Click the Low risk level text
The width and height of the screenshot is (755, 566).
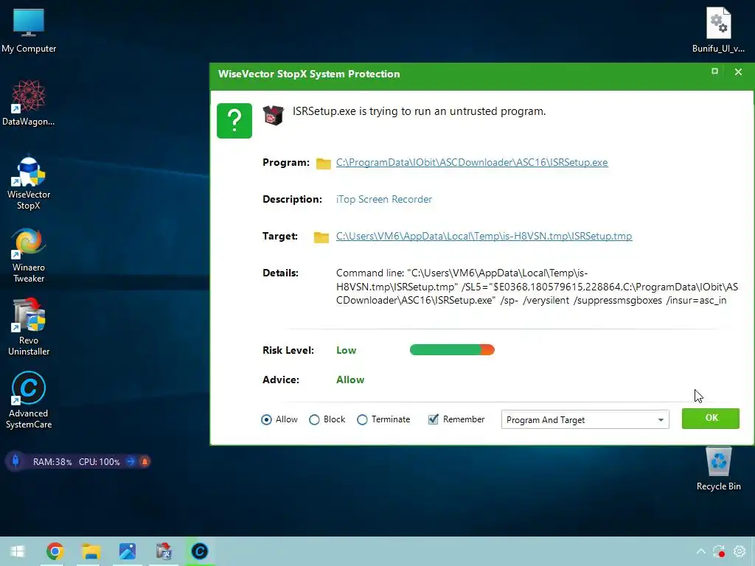[x=347, y=350]
